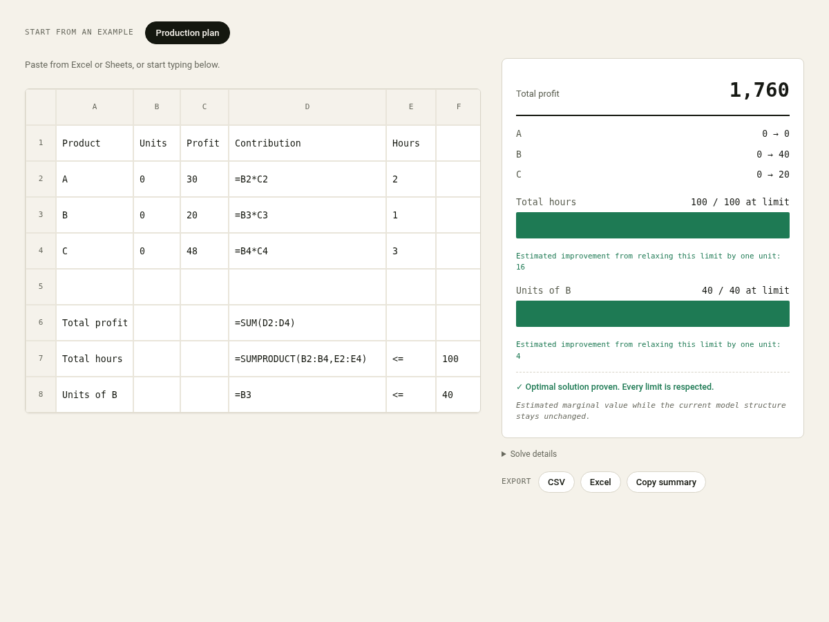Screen dimensions: 829x622
Task: Select the limit value 100 cell
Action: [459, 359]
